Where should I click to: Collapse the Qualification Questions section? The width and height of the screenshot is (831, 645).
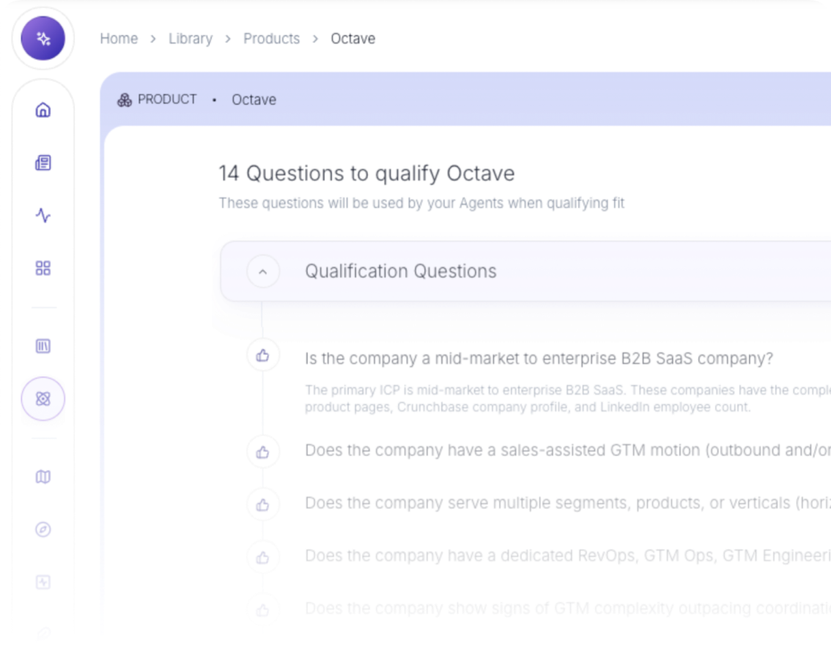tap(263, 272)
